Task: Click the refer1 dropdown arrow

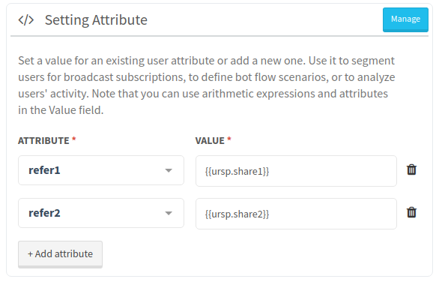Action: (x=169, y=170)
